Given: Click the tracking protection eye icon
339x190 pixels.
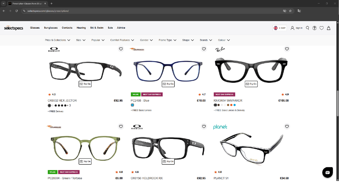Looking at the screenshot, I should pyautogui.click(x=284, y=11).
